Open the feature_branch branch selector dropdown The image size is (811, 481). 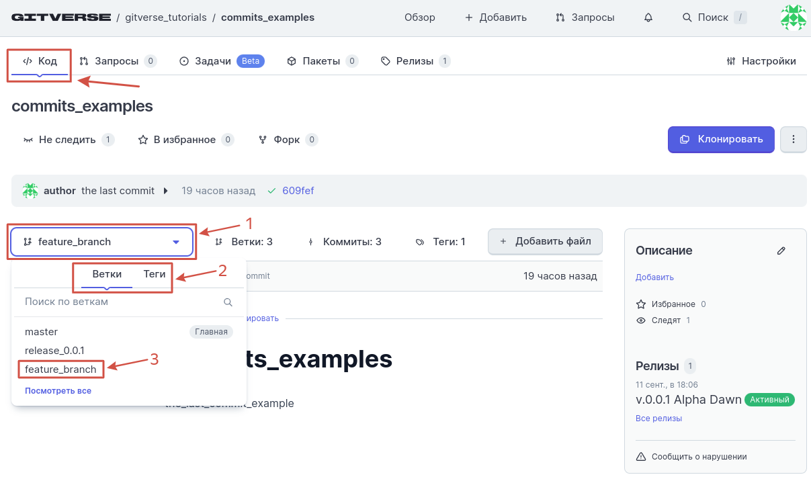101,242
